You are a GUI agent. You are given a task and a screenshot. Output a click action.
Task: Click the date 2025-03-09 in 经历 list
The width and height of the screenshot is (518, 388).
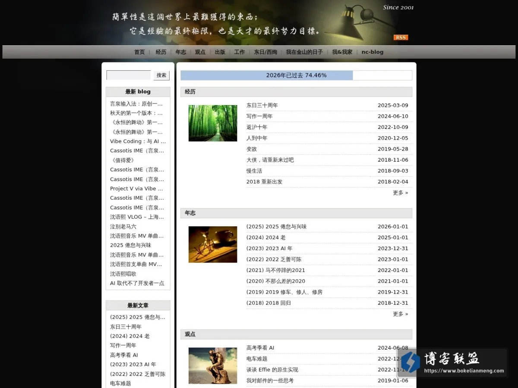393,105
